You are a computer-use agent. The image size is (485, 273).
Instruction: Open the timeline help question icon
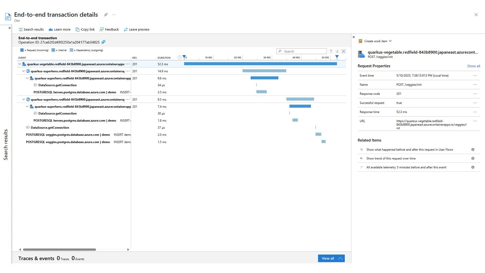pyautogui.click(x=179, y=57)
